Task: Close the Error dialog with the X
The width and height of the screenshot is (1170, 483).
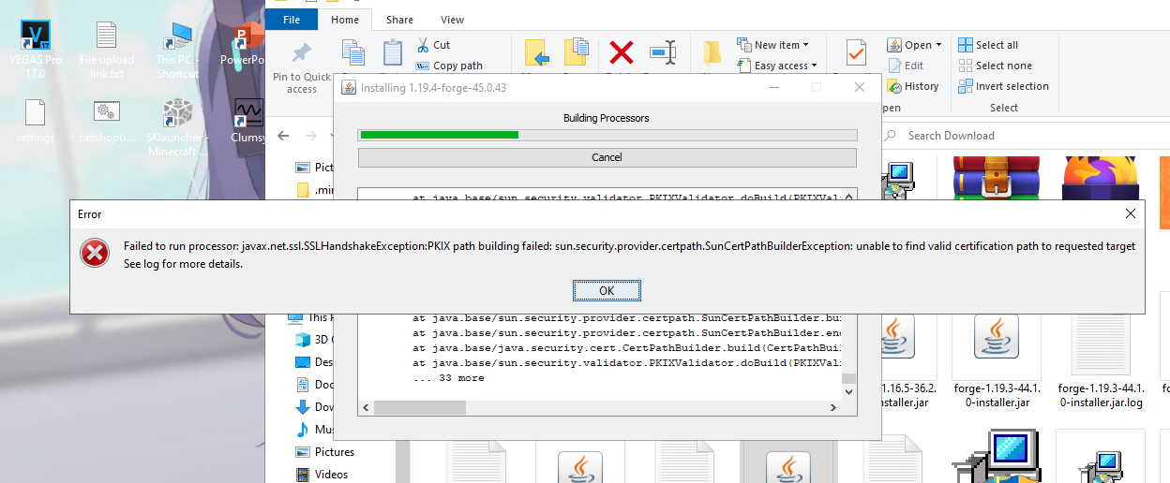Action: [1129, 214]
